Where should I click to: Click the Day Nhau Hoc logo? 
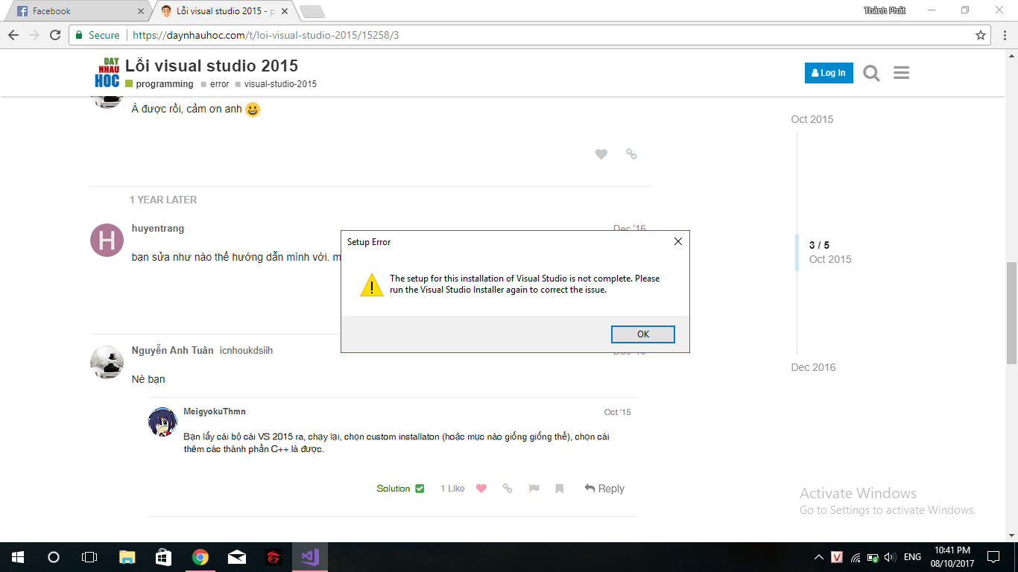(x=107, y=73)
